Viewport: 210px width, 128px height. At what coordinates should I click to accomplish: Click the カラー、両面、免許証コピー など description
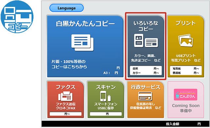coord(146,58)
